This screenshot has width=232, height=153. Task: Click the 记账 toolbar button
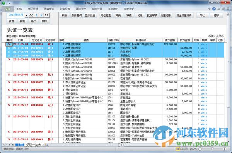[x=140, y=15]
